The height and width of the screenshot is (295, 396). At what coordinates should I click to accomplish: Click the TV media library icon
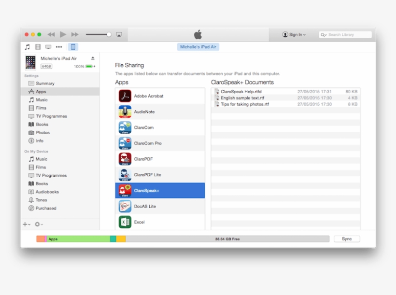pyautogui.click(x=48, y=47)
